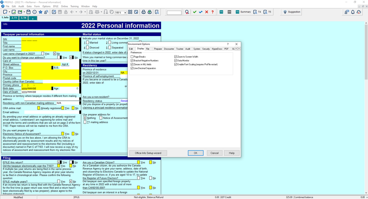The width and height of the screenshot is (368, 199).
Task: Toggle Zeroes in NIL fields checkbox
Action: 132,64
